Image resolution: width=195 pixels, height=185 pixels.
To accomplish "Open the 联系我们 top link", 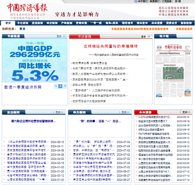I will 155,1.
